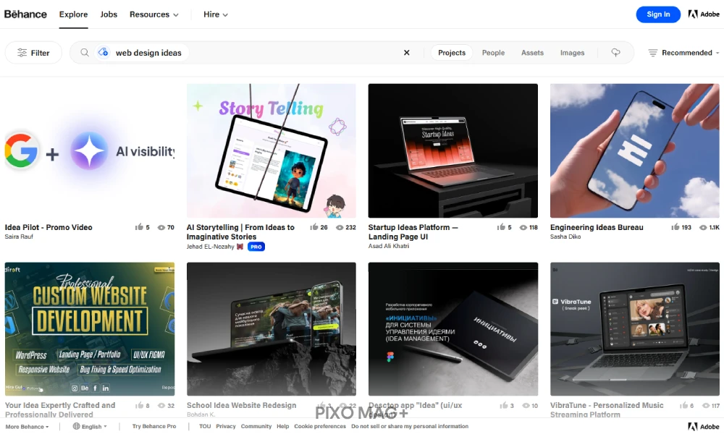724x434 pixels.
Task: Click the like icon on Startup Ideas Platform
Action: click(x=501, y=227)
